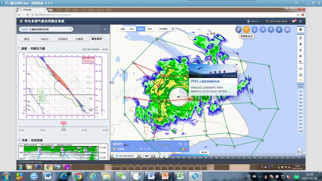This screenshot has width=322, height=181.
Task: Click the 循环 loop button
Action: tap(146, 156)
